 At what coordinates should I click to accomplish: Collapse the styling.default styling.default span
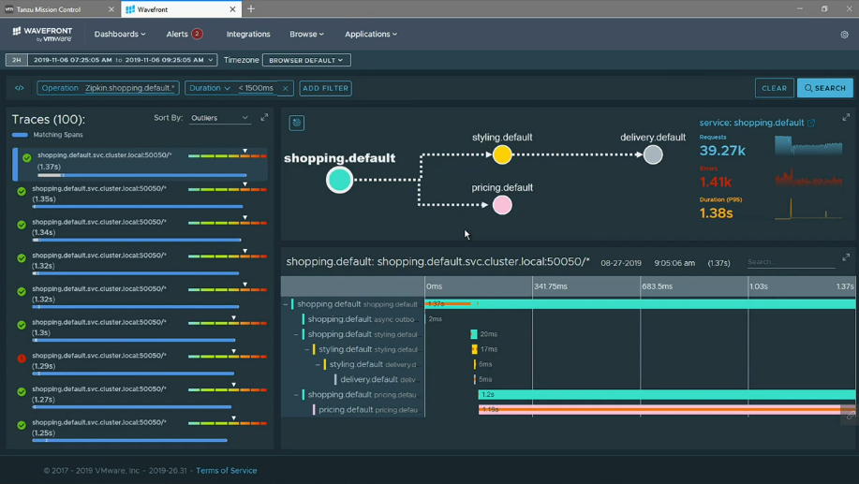coord(307,349)
